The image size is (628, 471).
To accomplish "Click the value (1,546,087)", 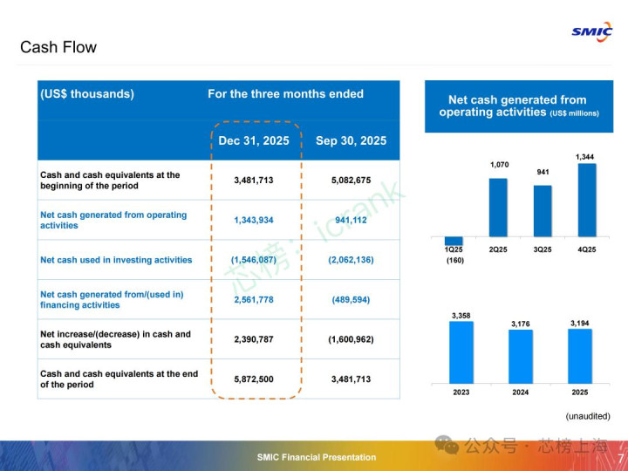I will (254, 260).
